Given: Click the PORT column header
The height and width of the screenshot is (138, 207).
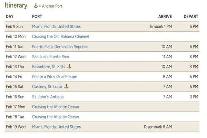Looking at the screenshot, I should point(37,16).
